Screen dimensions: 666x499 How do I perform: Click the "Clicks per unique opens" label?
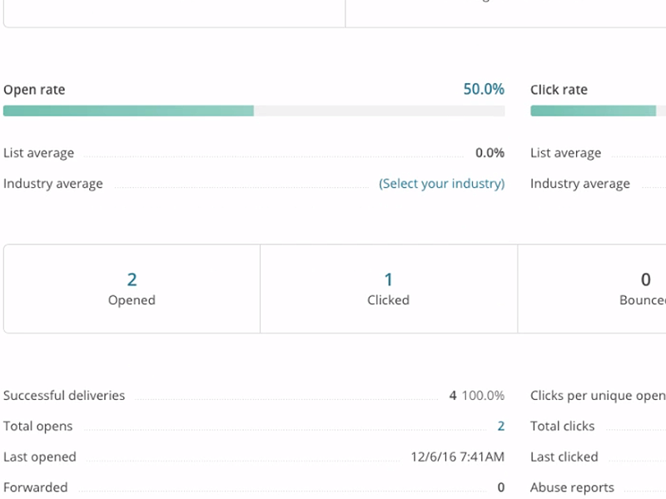pos(598,396)
